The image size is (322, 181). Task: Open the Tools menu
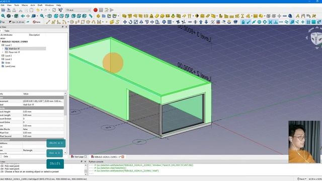click(x=17, y=5)
